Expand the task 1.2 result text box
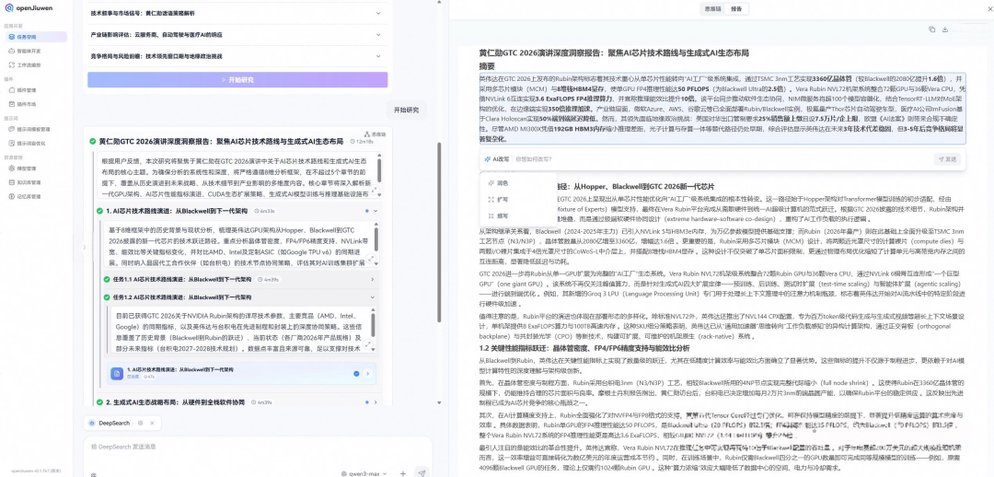 click(x=368, y=345)
